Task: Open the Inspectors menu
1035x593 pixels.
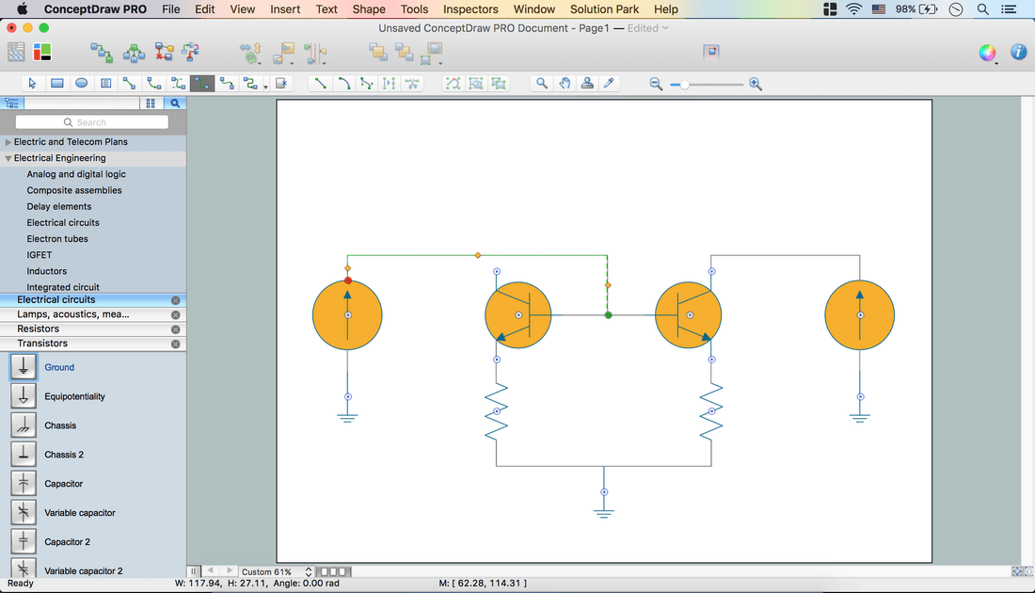Action: [x=470, y=9]
